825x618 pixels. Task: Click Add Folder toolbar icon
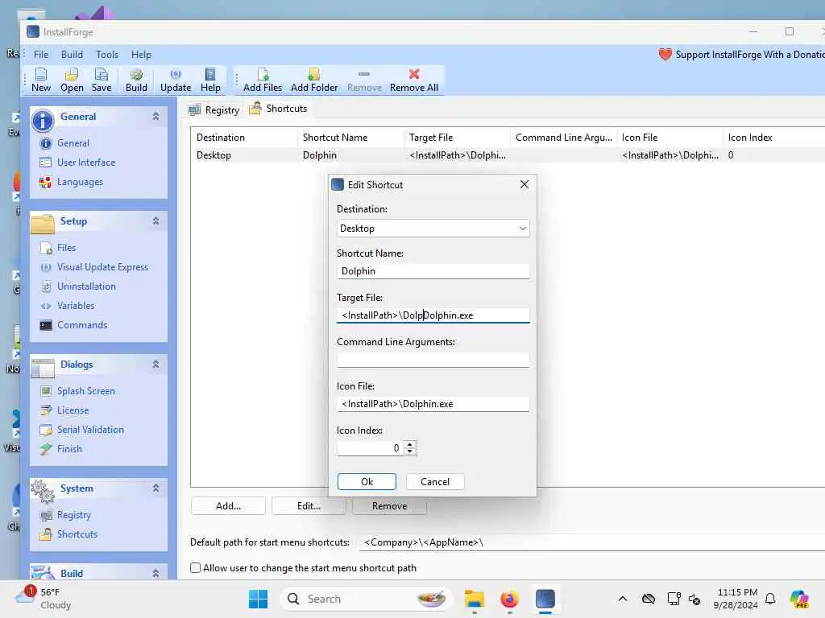[314, 80]
